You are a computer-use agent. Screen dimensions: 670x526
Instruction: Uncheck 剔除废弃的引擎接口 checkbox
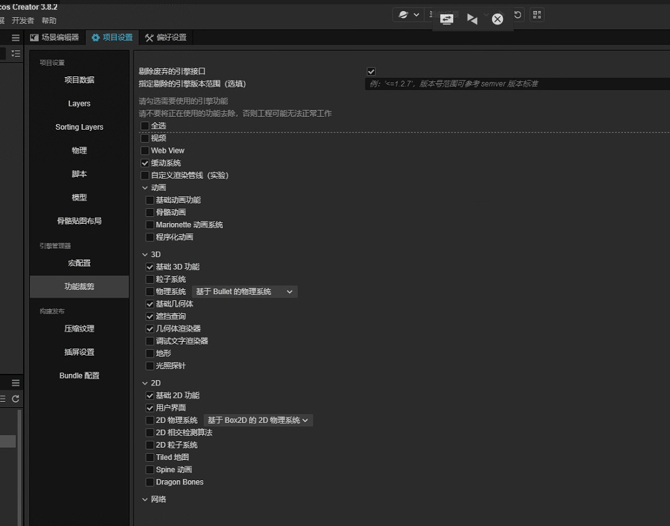[371, 72]
